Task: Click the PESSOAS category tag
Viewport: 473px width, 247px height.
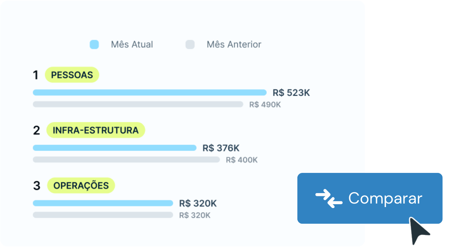Action: pos(72,75)
